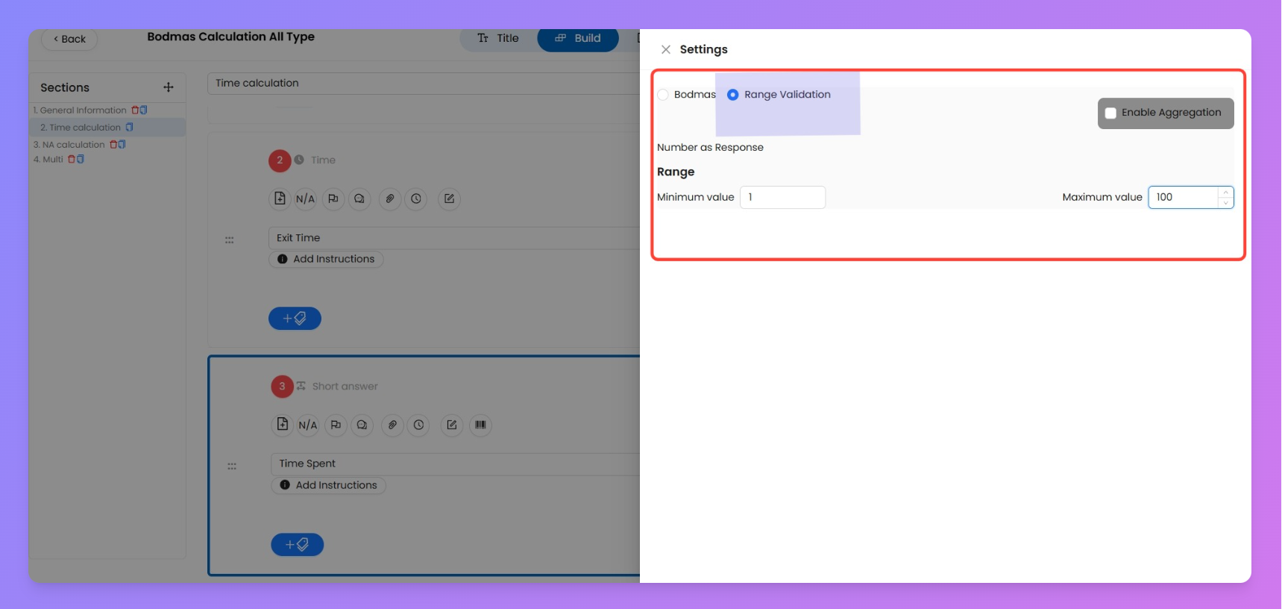Open the Multi section
This screenshot has width=1282, height=609.
click(48, 160)
